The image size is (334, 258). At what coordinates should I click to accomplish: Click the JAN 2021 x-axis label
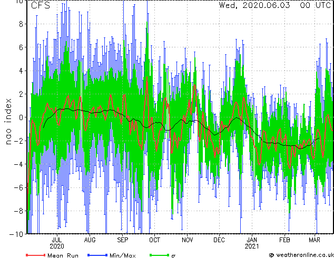point(252,243)
